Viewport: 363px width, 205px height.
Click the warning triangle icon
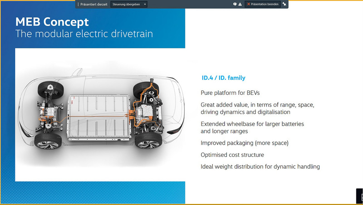pyautogui.click(x=240, y=4)
